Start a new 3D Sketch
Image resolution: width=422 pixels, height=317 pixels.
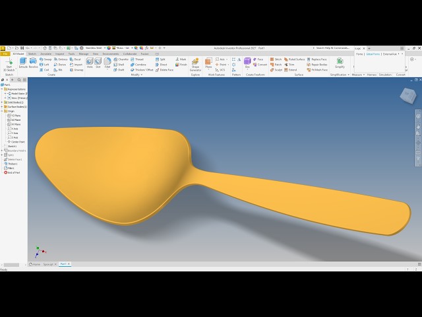(x=9, y=64)
